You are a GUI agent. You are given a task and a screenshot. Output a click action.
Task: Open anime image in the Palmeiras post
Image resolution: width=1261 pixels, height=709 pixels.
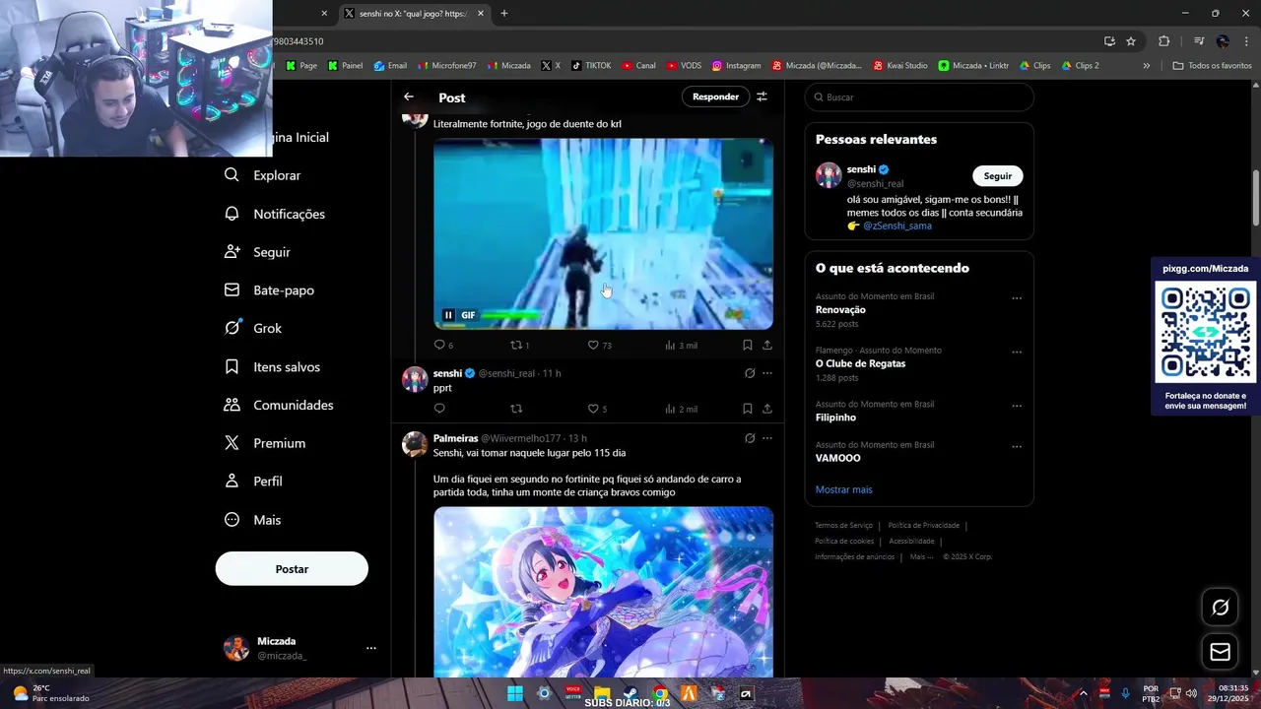tap(603, 592)
